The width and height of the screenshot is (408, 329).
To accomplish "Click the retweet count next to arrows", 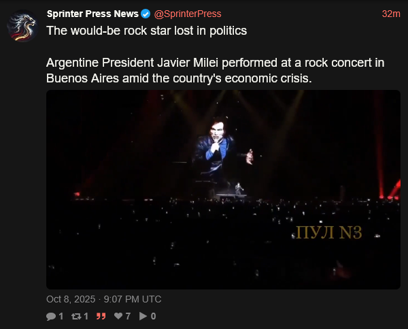I will pyautogui.click(x=86, y=316).
